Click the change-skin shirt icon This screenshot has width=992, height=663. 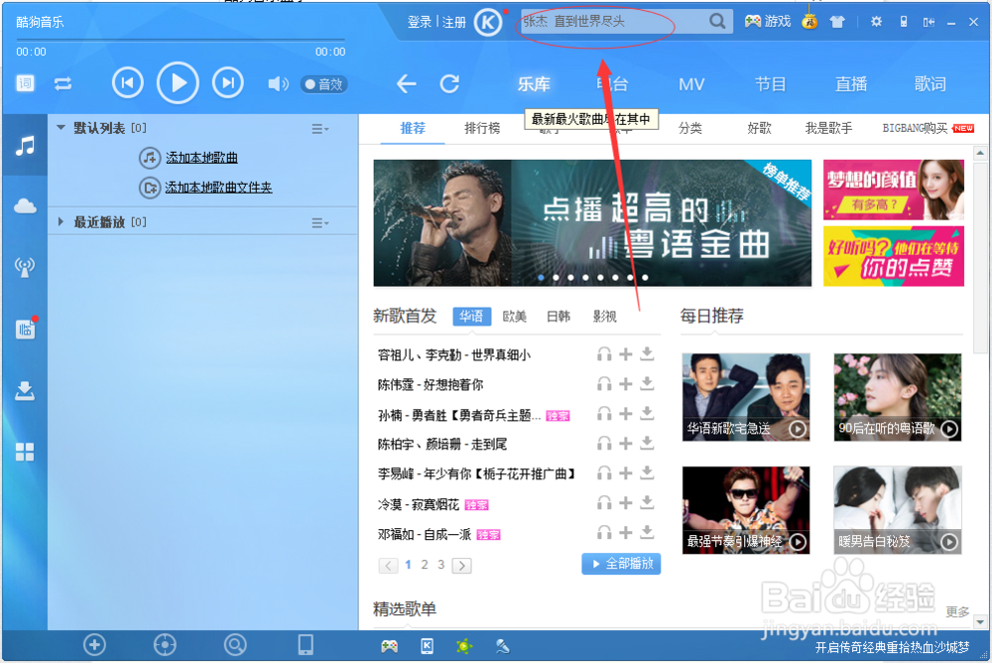tap(836, 20)
